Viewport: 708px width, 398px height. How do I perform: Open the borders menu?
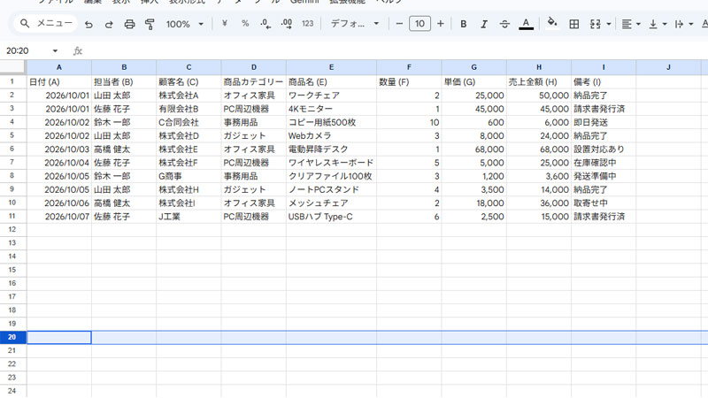click(x=573, y=24)
